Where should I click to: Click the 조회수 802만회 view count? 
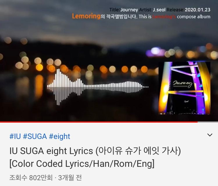tap(31, 178)
